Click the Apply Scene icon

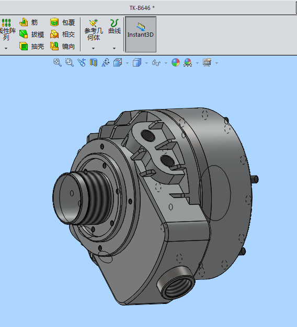tap(188, 62)
